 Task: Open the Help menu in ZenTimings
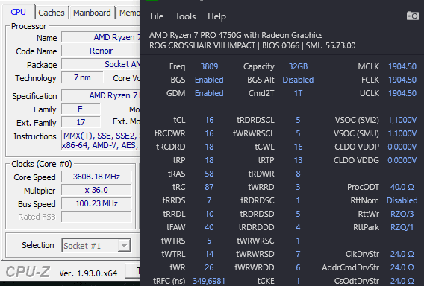tap(216, 16)
